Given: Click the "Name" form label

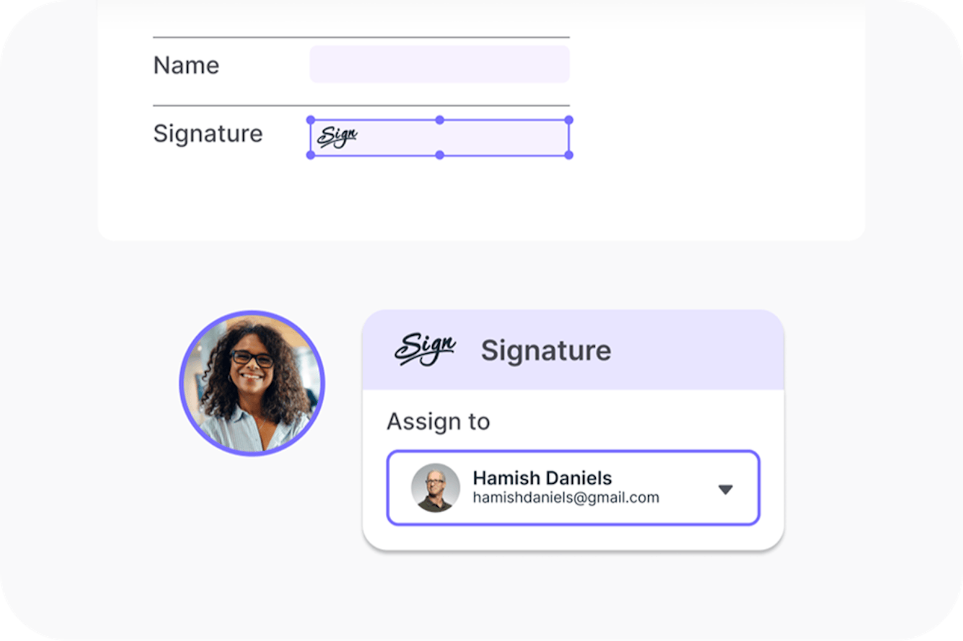Looking at the screenshot, I should click(x=187, y=65).
